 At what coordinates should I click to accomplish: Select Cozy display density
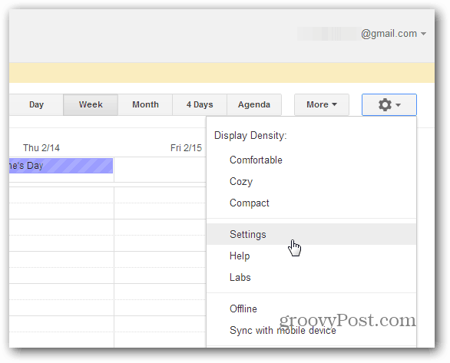[x=311, y=181]
